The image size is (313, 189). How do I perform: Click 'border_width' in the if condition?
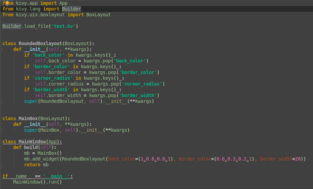click(x=51, y=90)
